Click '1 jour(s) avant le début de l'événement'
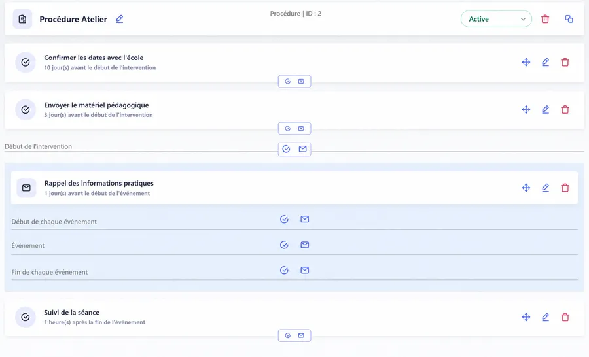The width and height of the screenshot is (589, 357). pyautogui.click(x=97, y=193)
